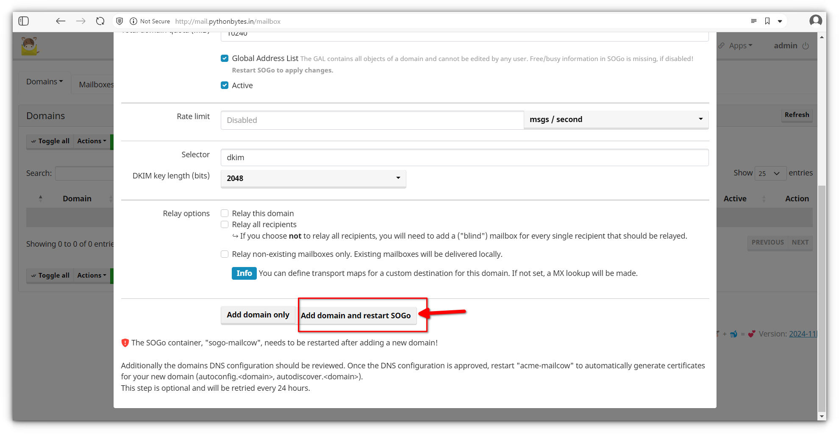Image resolution: width=839 pixels, height=434 pixels.
Task: Open the Version 2024-11 release link
Action: (803, 334)
